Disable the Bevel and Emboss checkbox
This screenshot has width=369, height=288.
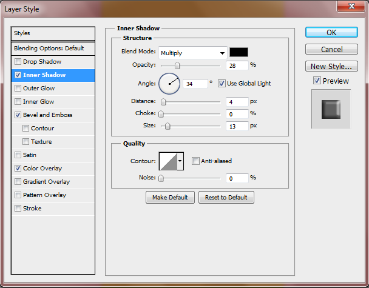(x=18, y=115)
